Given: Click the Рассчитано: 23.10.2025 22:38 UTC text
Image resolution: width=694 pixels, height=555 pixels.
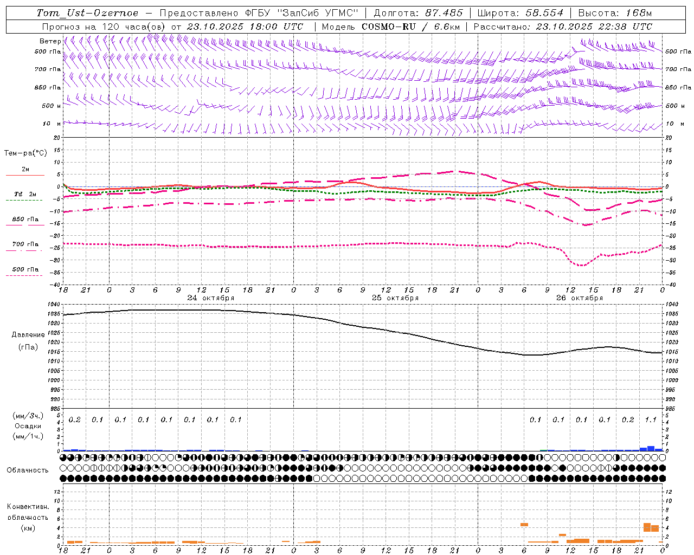Looking at the screenshot, I should tap(563, 27).
